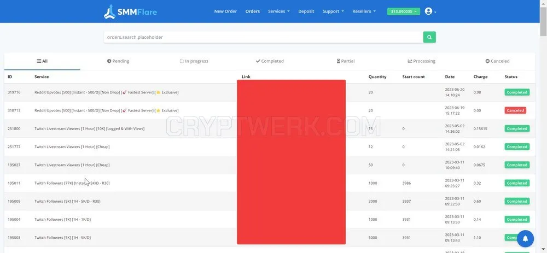Click service text Twitch Followers [5K] [1H - 5K/D - R30]
This screenshot has height=253, width=547.
click(x=67, y=201)
